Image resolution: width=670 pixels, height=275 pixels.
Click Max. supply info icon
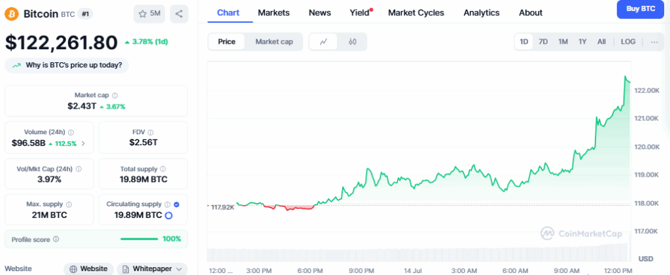tap(69, 204)
